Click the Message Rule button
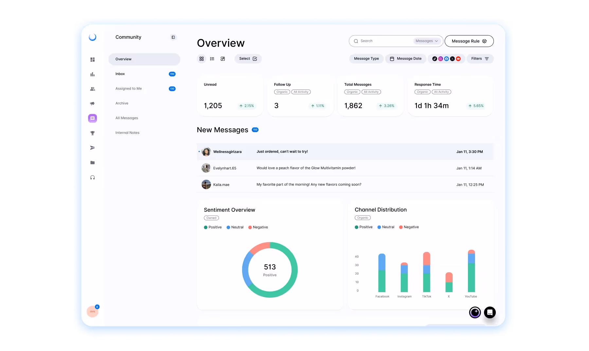Image resolution: width=589 pixels, height=351 pixels. [469, 41]
